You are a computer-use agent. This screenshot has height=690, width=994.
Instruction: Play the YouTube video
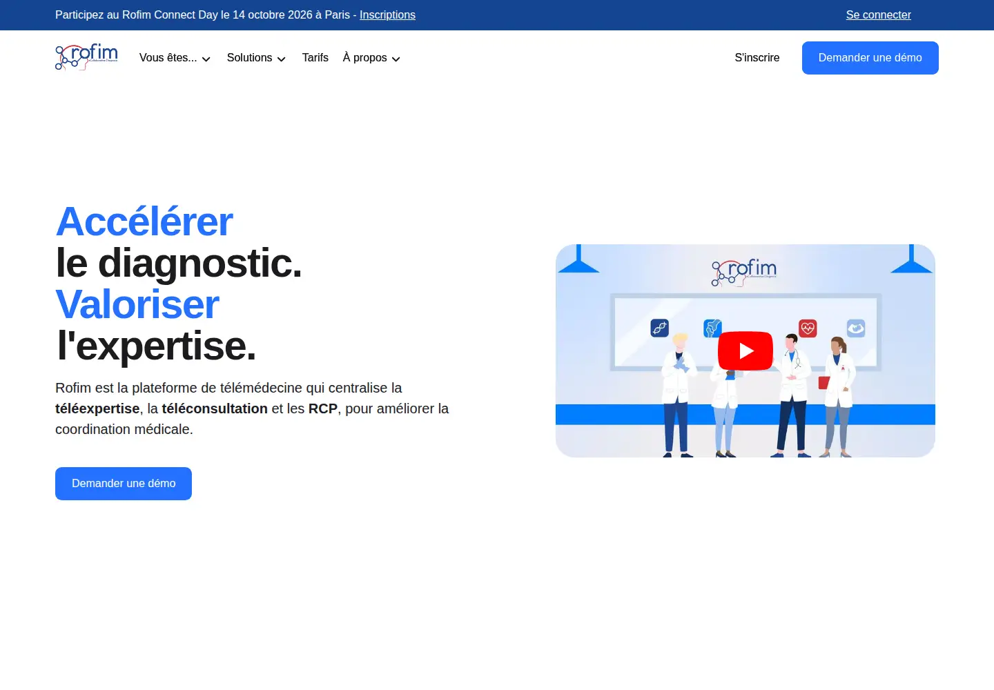tap(745, 351)
